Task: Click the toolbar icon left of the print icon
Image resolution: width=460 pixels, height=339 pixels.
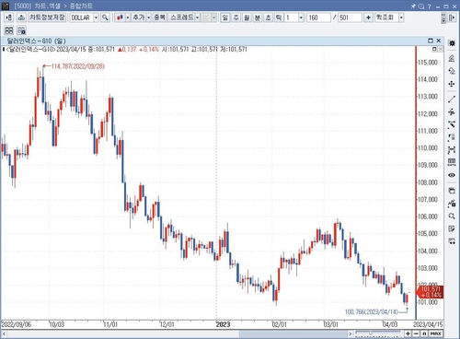Action: pyautogui.click(x=9, y=18)
